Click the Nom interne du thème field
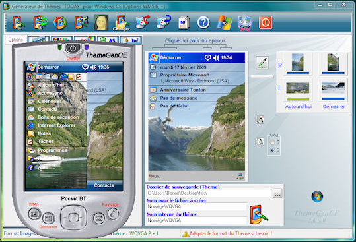 tap(197, 220)
